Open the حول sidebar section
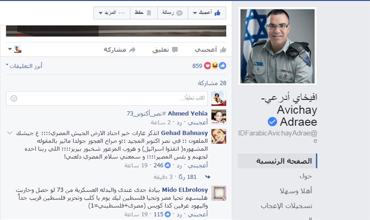Image resolution: width=370 pixels, height=220 pixels. tap(306, 176)
